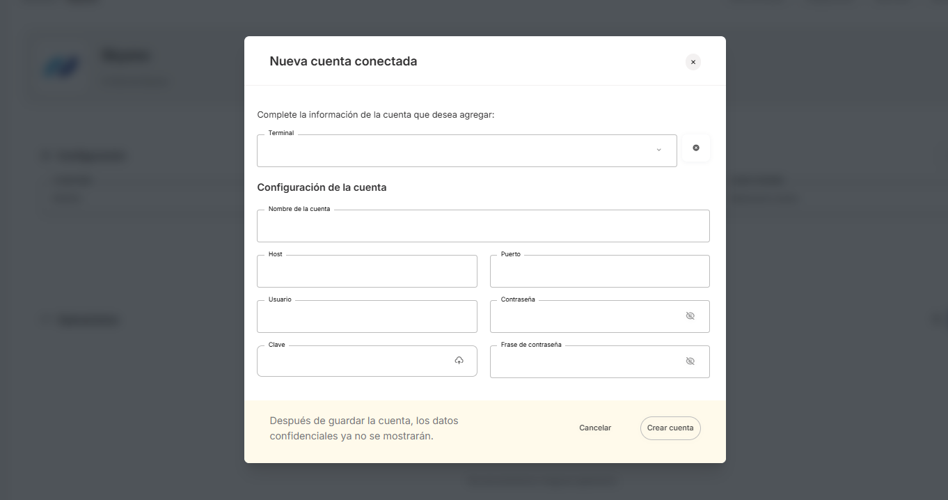
Task: Click the upload icon in the Clave field
Action: click(459, 361)
